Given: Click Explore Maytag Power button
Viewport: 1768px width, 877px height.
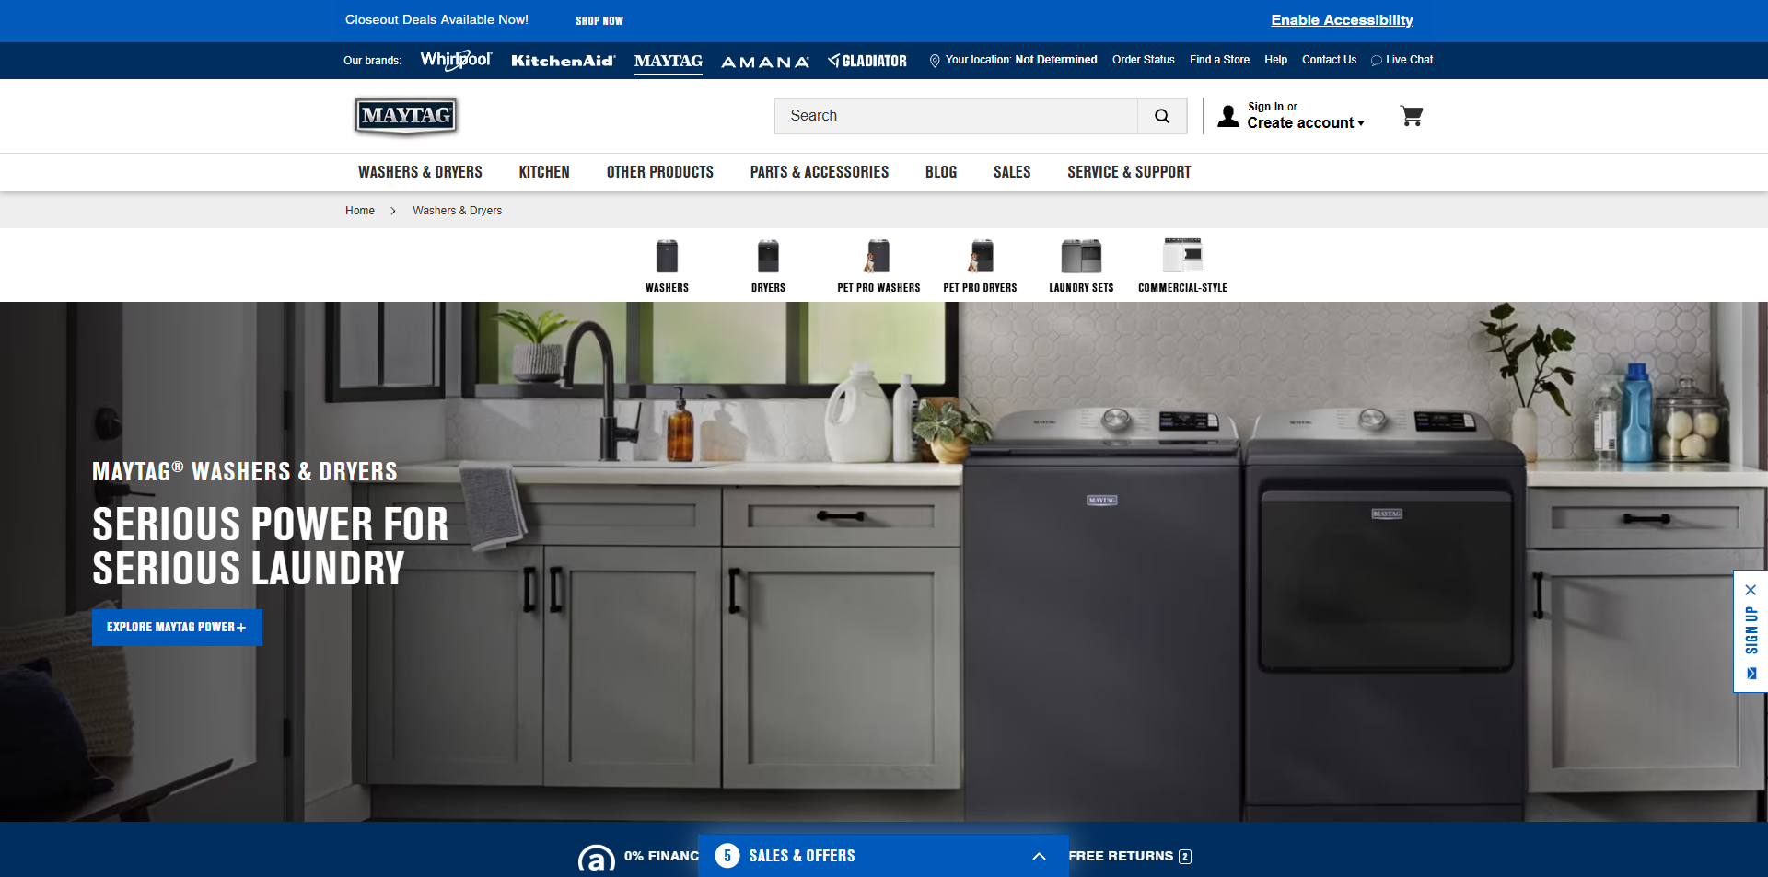Looking at the screenshot, I should pos(177,627).
